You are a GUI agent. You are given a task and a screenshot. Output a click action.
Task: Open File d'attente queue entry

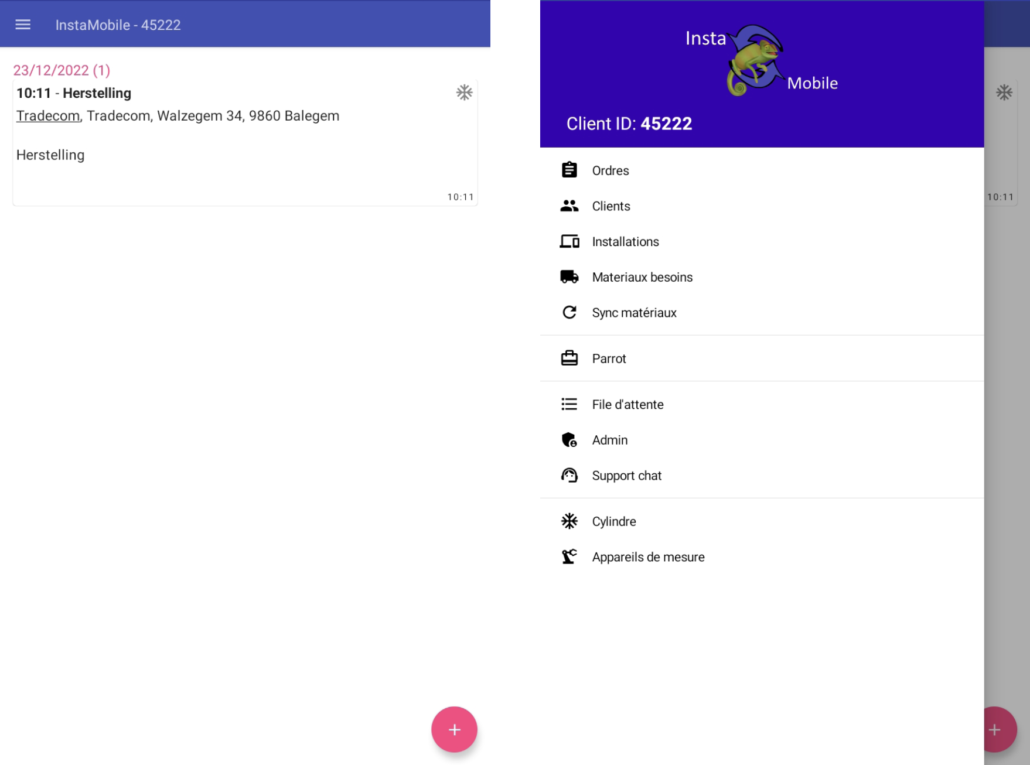tap(762, 404)
